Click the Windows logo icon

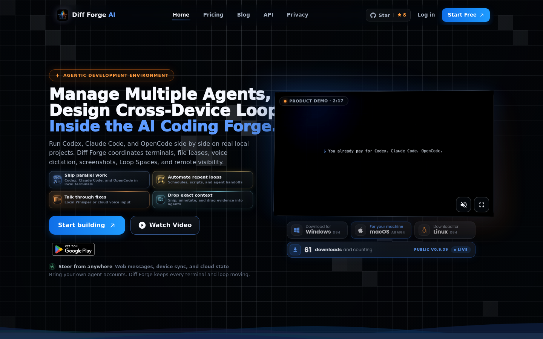297,230
